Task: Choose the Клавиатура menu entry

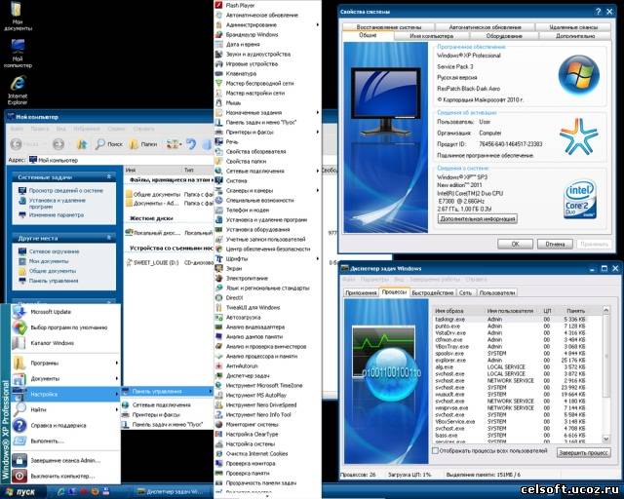Action: click(241, 74)
